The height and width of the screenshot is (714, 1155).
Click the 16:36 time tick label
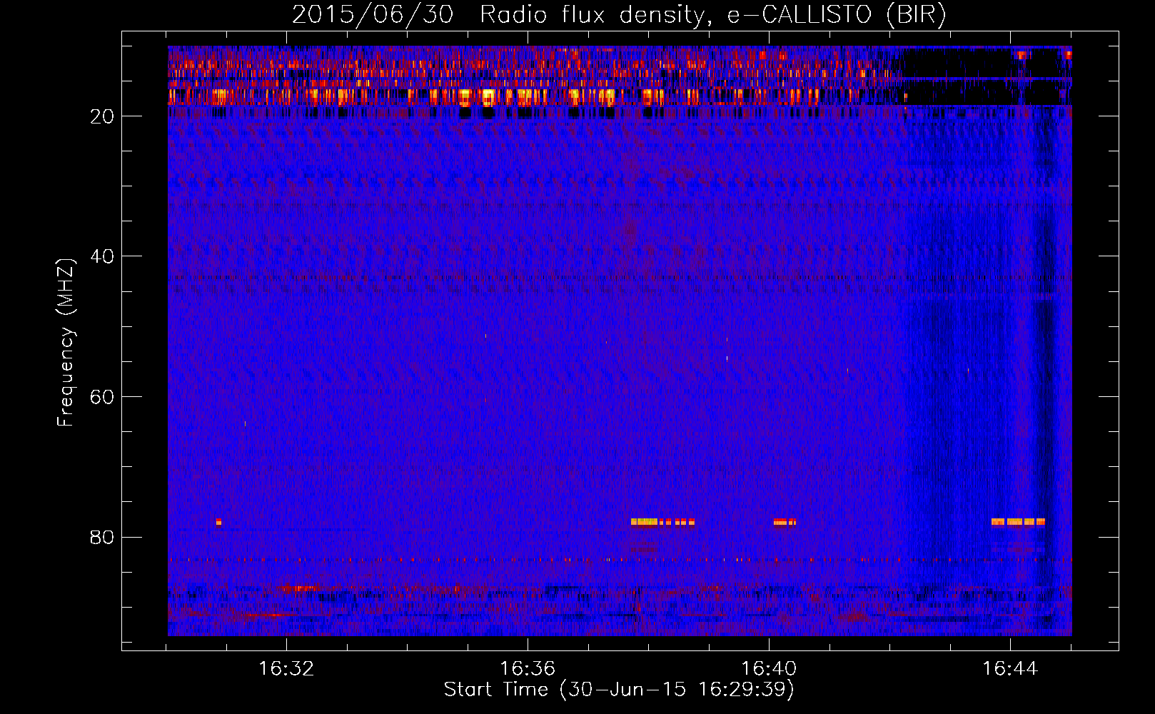pyautogui.click(x=528, y=669)
